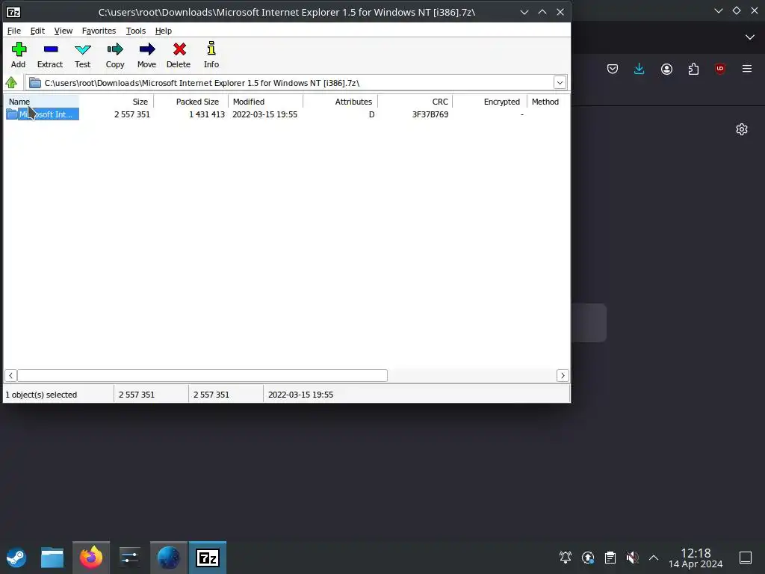Click the uBlock Origin icon in Firefox
Screen dimensions: 765x574
tap(720, 69)
